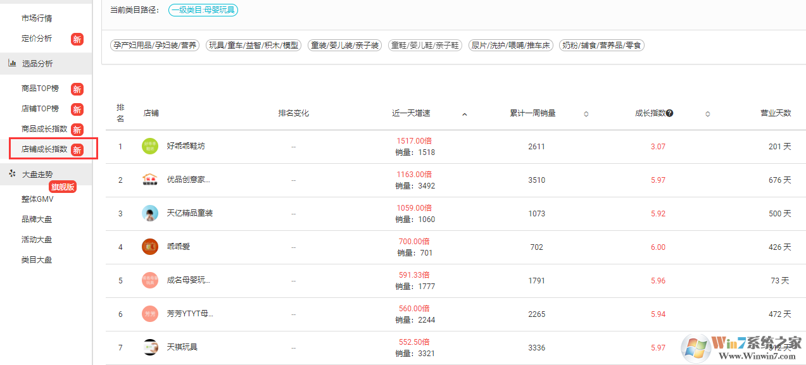Expand the 大盘走势 sidebar section

tap(37, 174)
